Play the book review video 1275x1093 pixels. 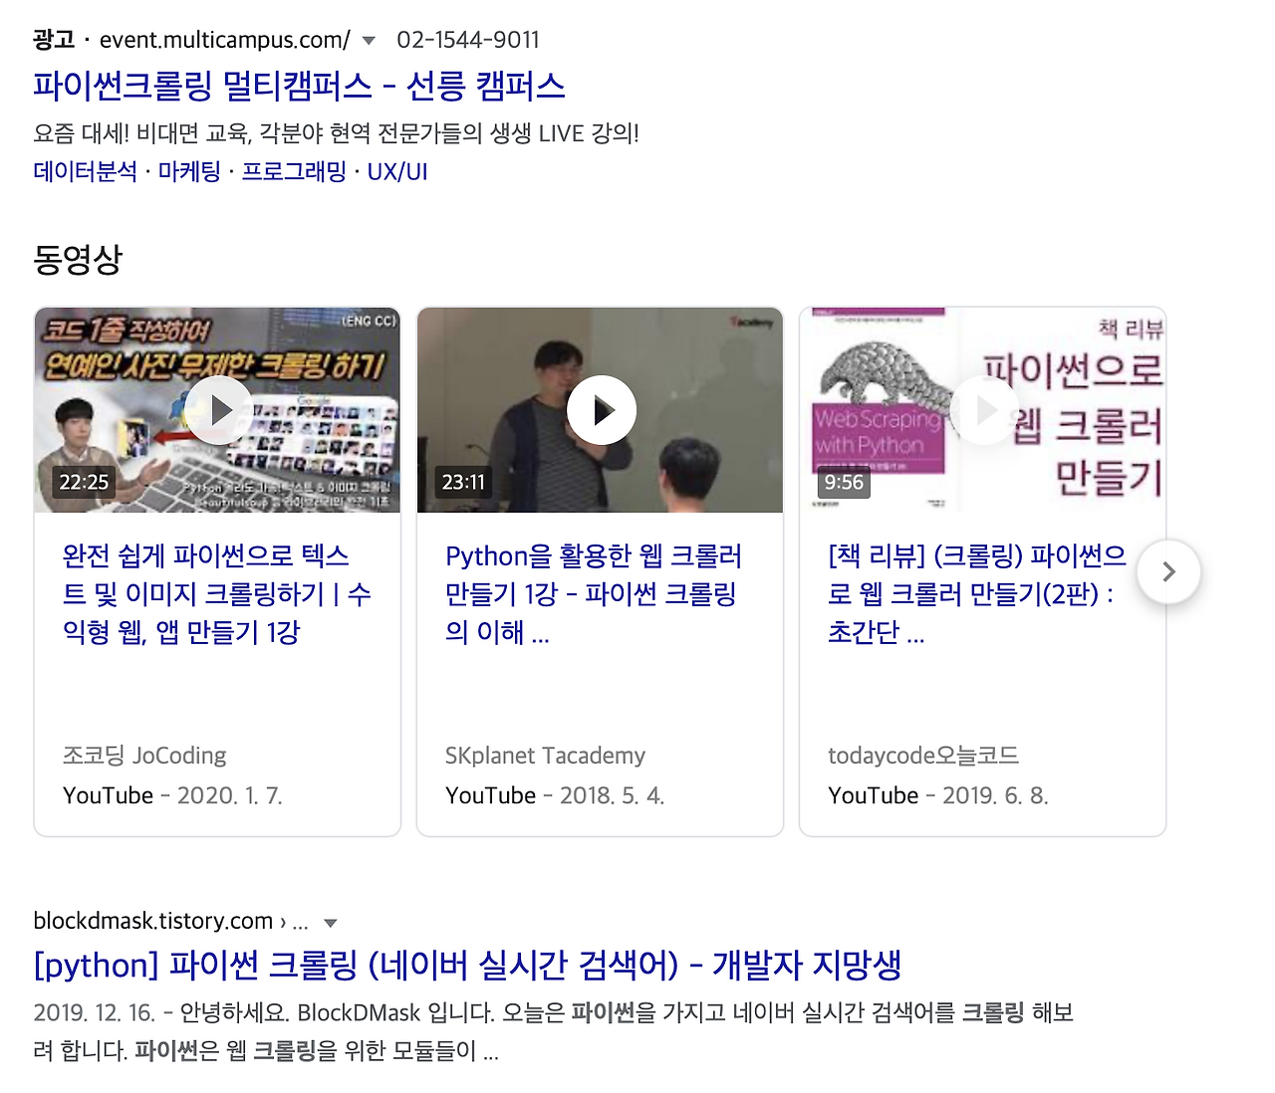coord(983,409)
